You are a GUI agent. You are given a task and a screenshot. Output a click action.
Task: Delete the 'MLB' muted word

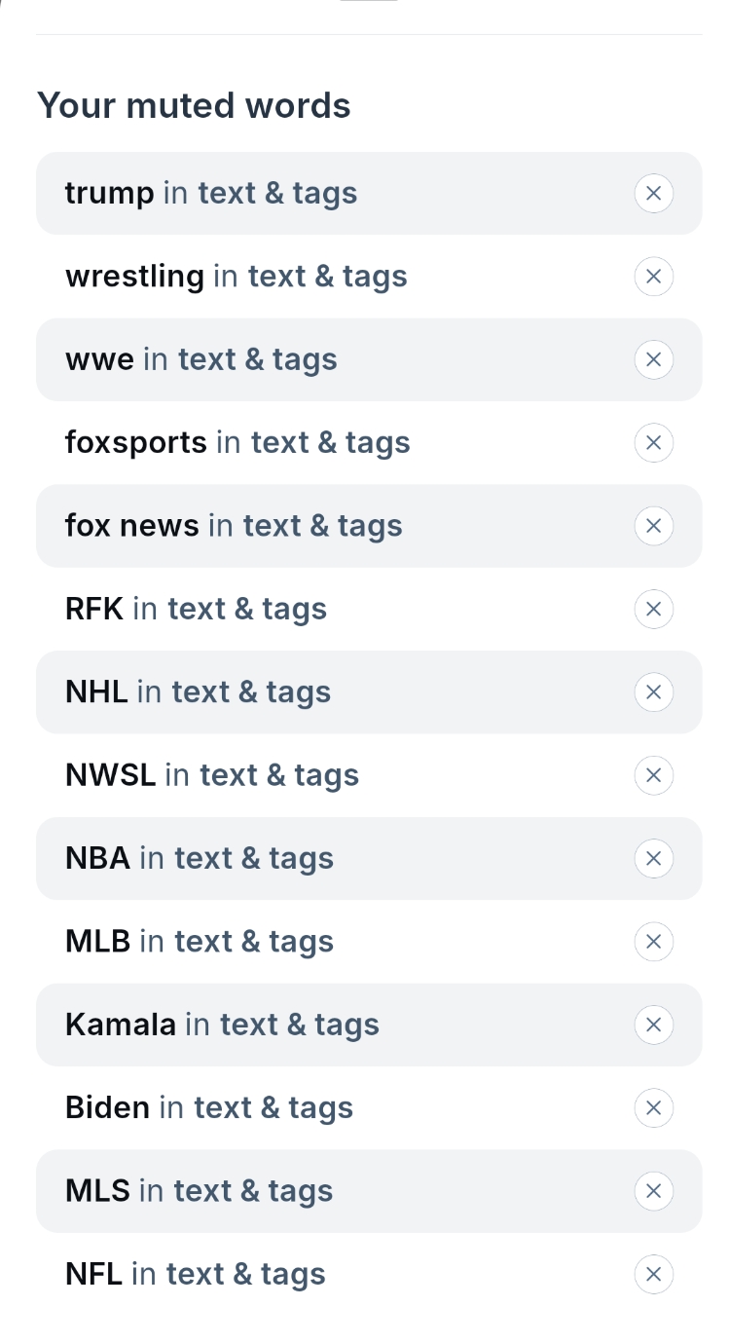[x=653, y=942]
